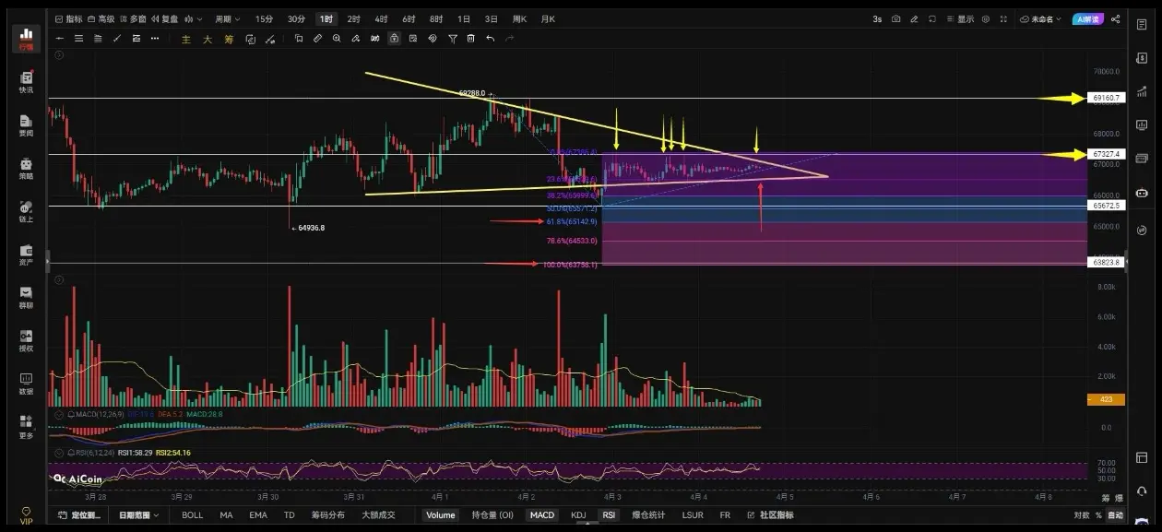This screenshot has width=1162, height=532.
Task: Select the trend line drawing tool
Action: point(116,38)
